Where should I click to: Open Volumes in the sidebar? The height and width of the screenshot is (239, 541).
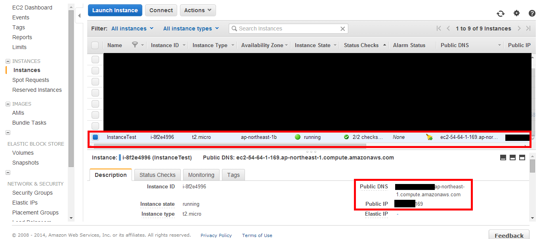pos(23,153)
